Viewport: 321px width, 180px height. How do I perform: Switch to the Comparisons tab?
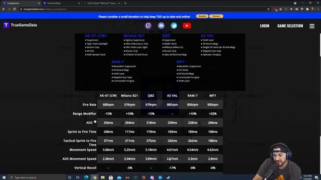(21, 3)
